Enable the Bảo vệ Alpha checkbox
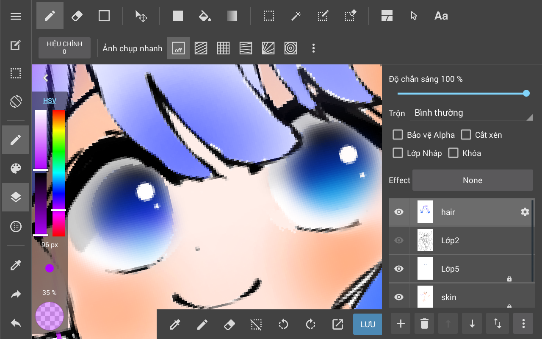The image size is (542, 339). pos(398,135)
